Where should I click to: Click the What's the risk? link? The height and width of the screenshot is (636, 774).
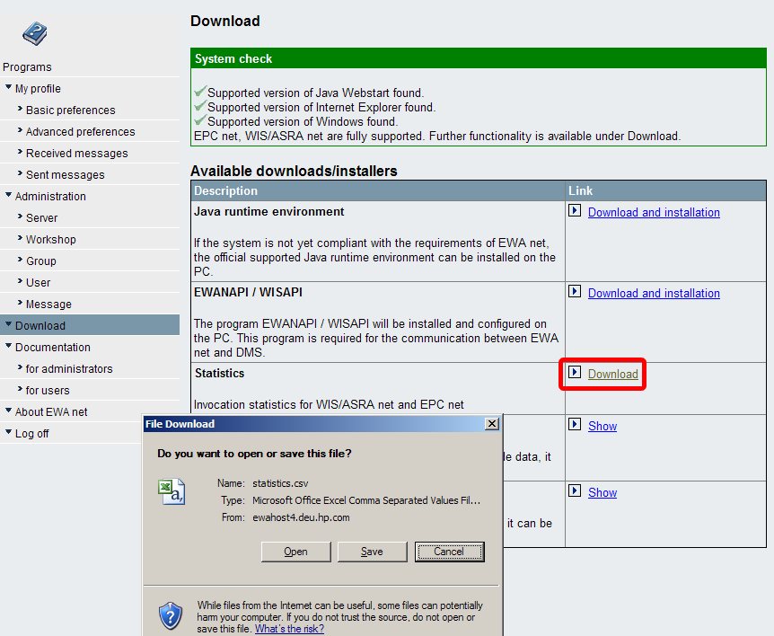pos(289,629)
